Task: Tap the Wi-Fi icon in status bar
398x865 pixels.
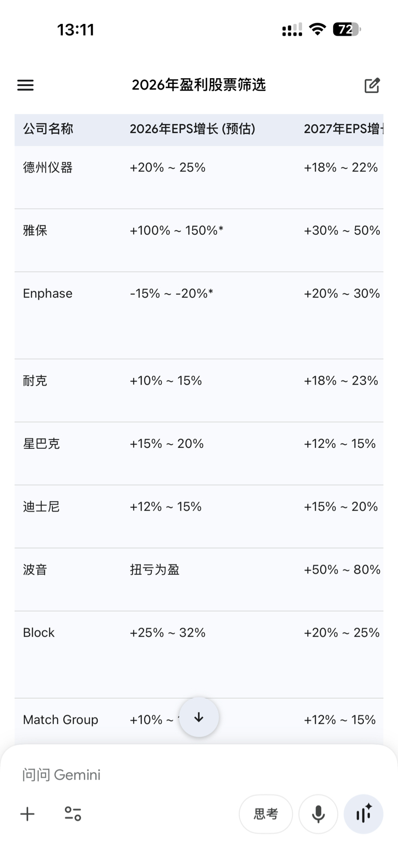Action: (x=317, y=30)
